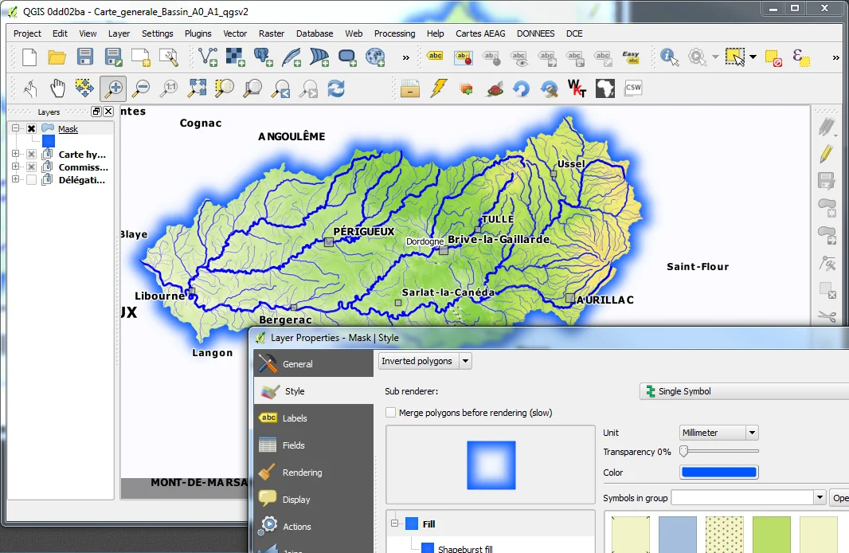Enable Merge polygons before rendering checkbox
The height and width of the screenshot is (553, 849).
390,413
